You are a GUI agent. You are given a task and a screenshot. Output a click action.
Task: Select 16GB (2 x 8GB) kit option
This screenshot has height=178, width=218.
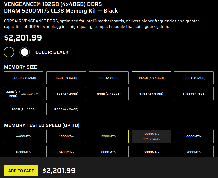(109, 78)
